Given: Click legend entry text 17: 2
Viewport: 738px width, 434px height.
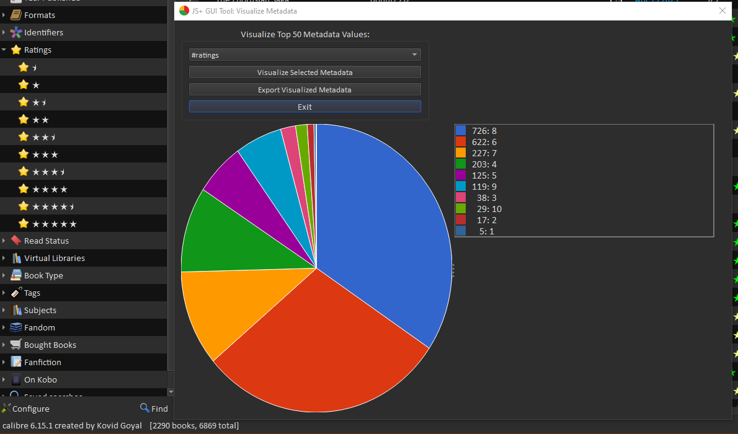Looking at the screenshot, I should tap(487, 220).
